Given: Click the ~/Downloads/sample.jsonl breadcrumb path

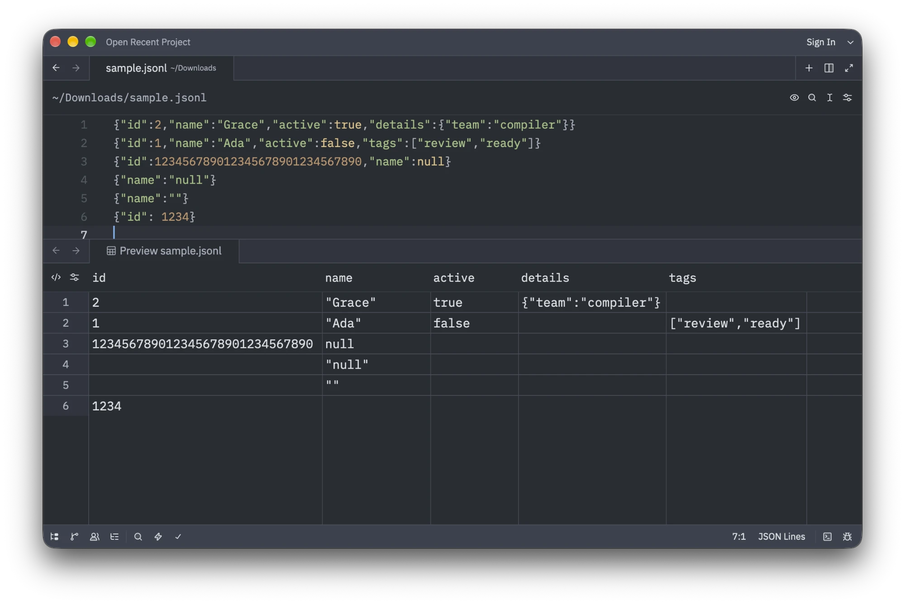Looking at the screenshot, I should coord(129,98).
